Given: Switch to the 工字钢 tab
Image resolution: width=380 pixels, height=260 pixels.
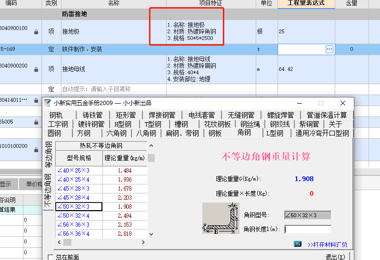Looking at the screenshot, I should [x=58, y=125].
